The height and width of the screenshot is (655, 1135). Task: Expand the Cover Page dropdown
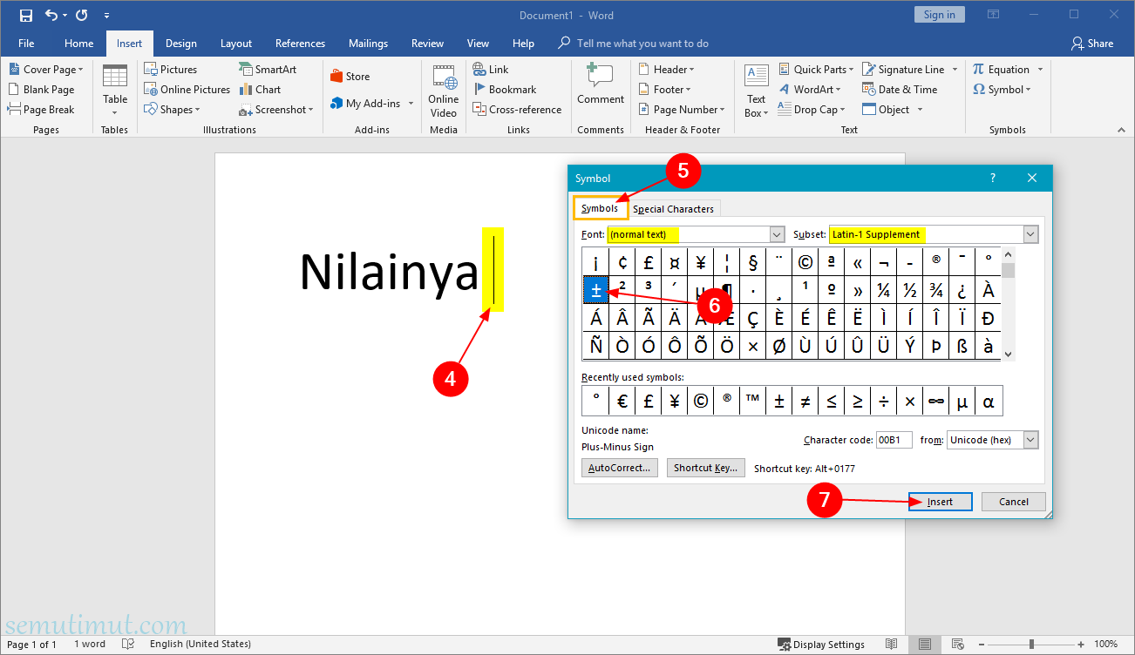pos(80,70)
